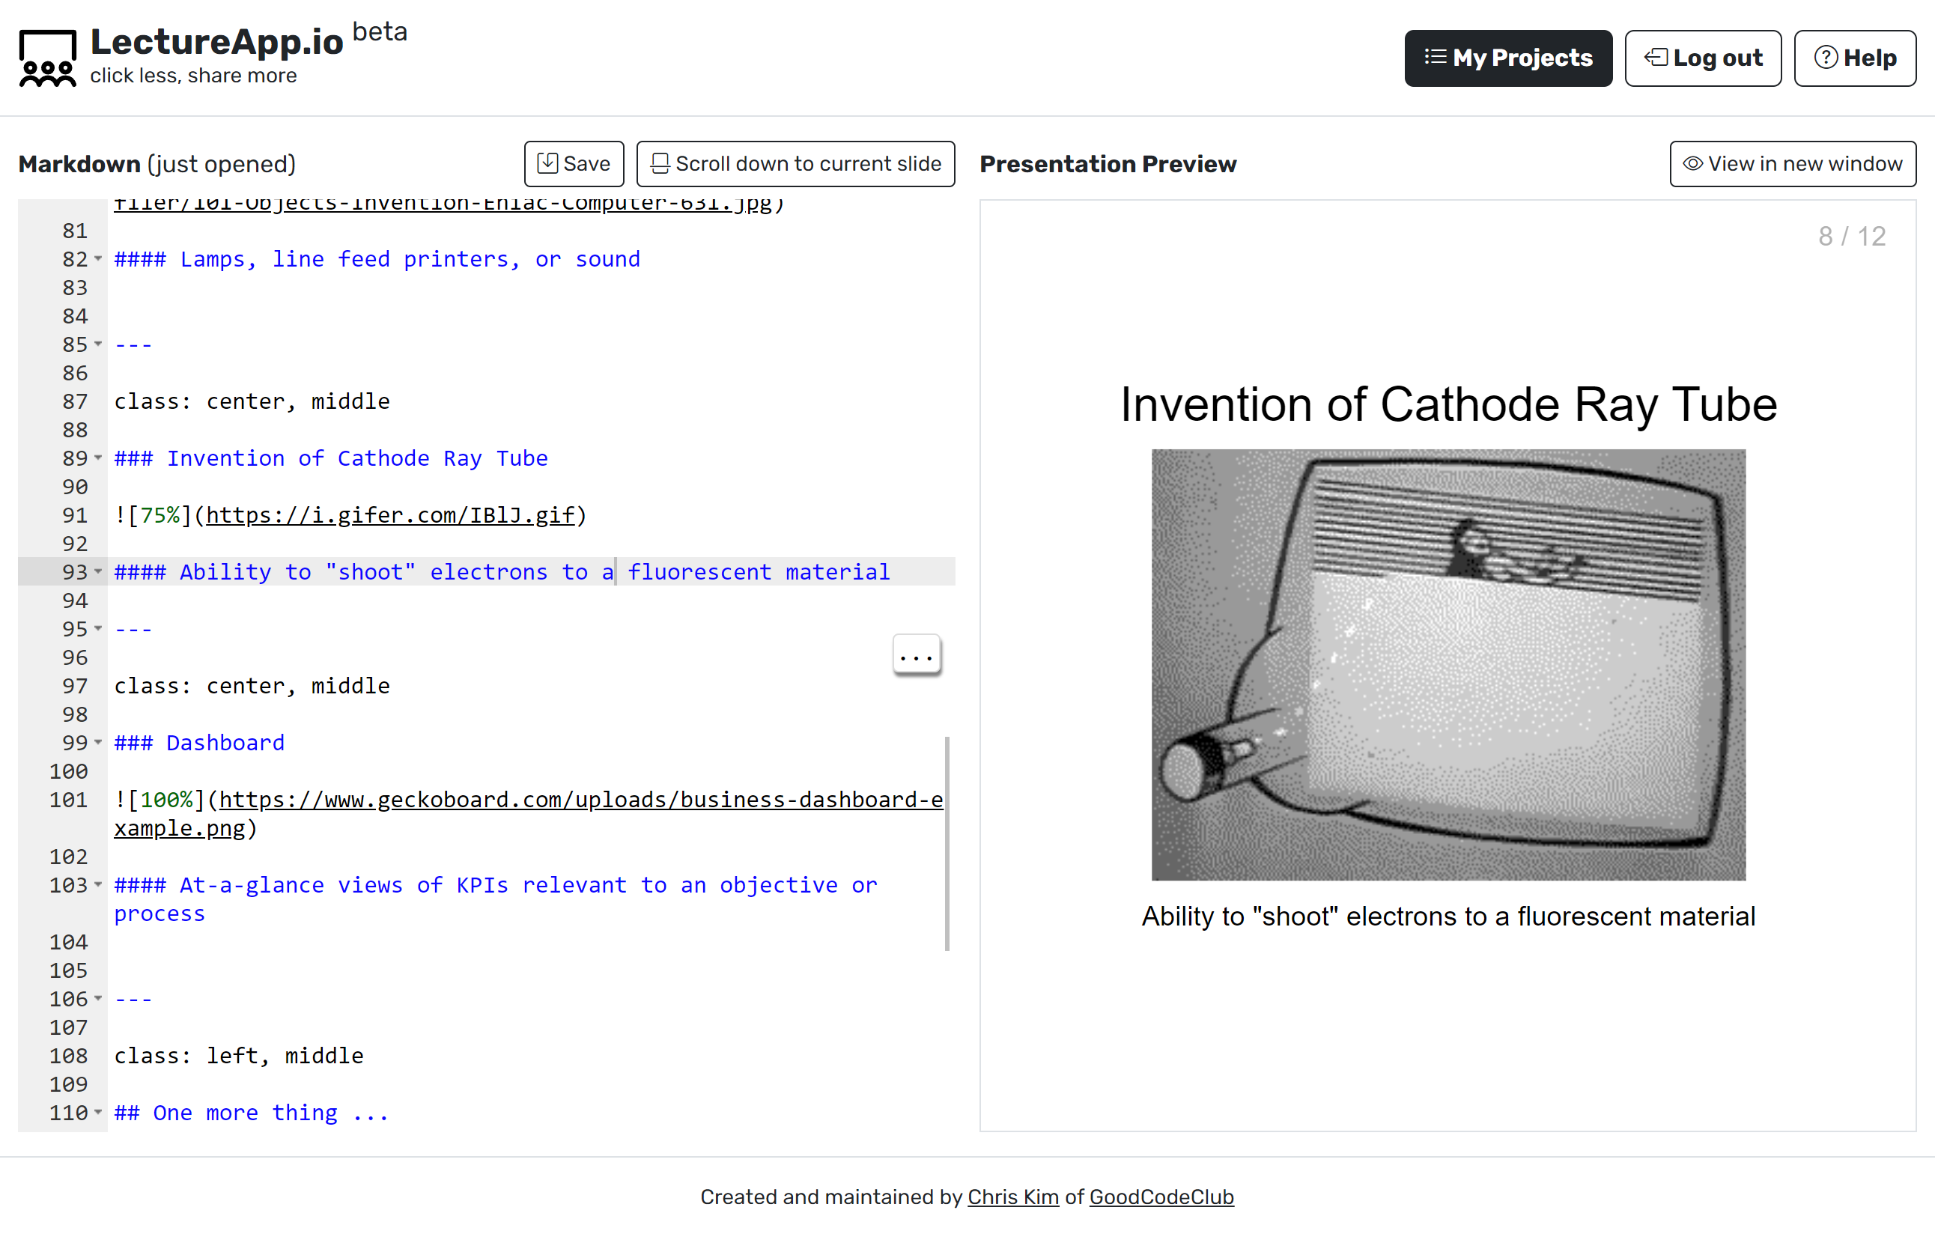Click the editor vertical scrollbar
Screen dimensions: 1935x1237
(x=947, y=843)
